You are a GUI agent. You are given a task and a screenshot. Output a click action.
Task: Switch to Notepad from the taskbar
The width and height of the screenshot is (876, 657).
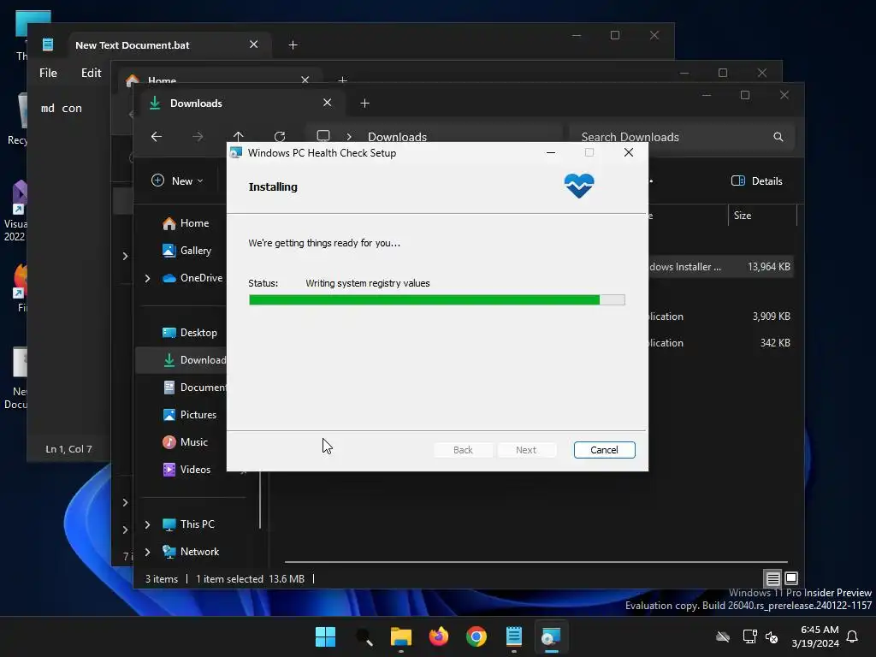513,636
